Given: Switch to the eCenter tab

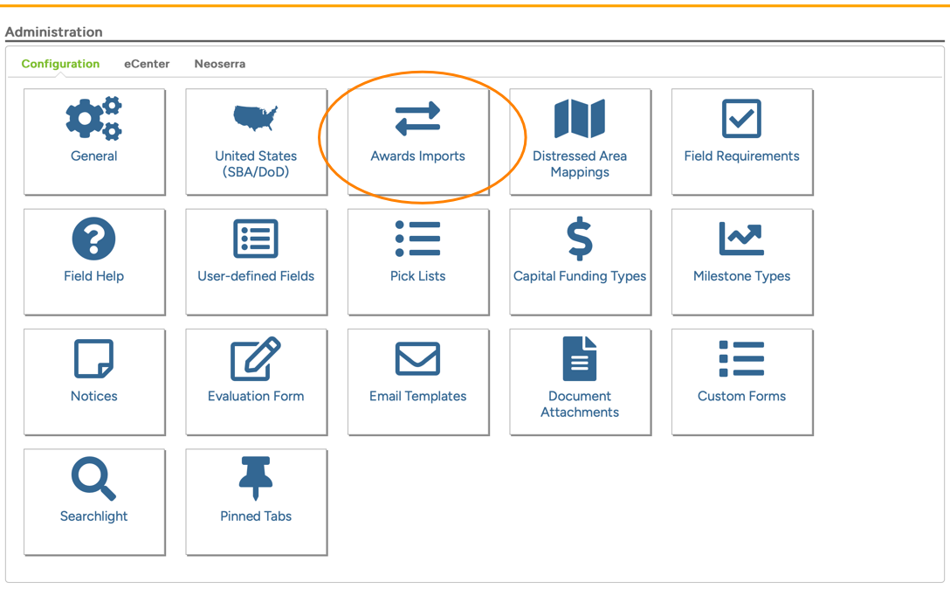Looking at the screenshot, I should point(147,64).
